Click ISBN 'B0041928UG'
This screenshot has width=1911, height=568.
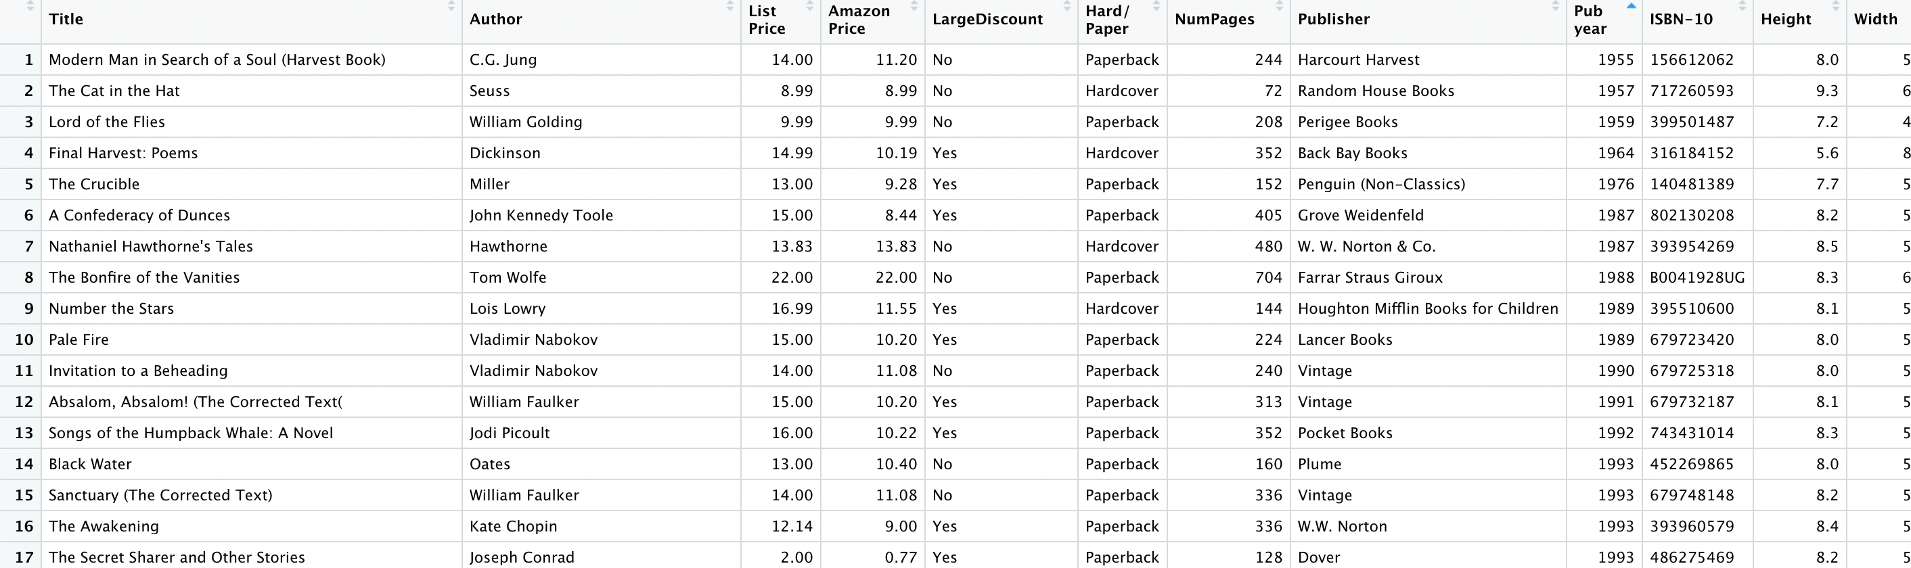point(1697,277)
